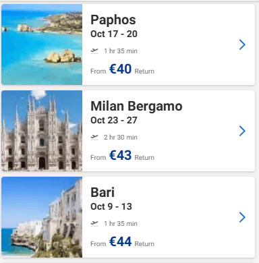Image resolution: width=259 pixels, height=263 pixels.
Task: Select the Paphos beach thumbnail image
Action: point(42,45)
